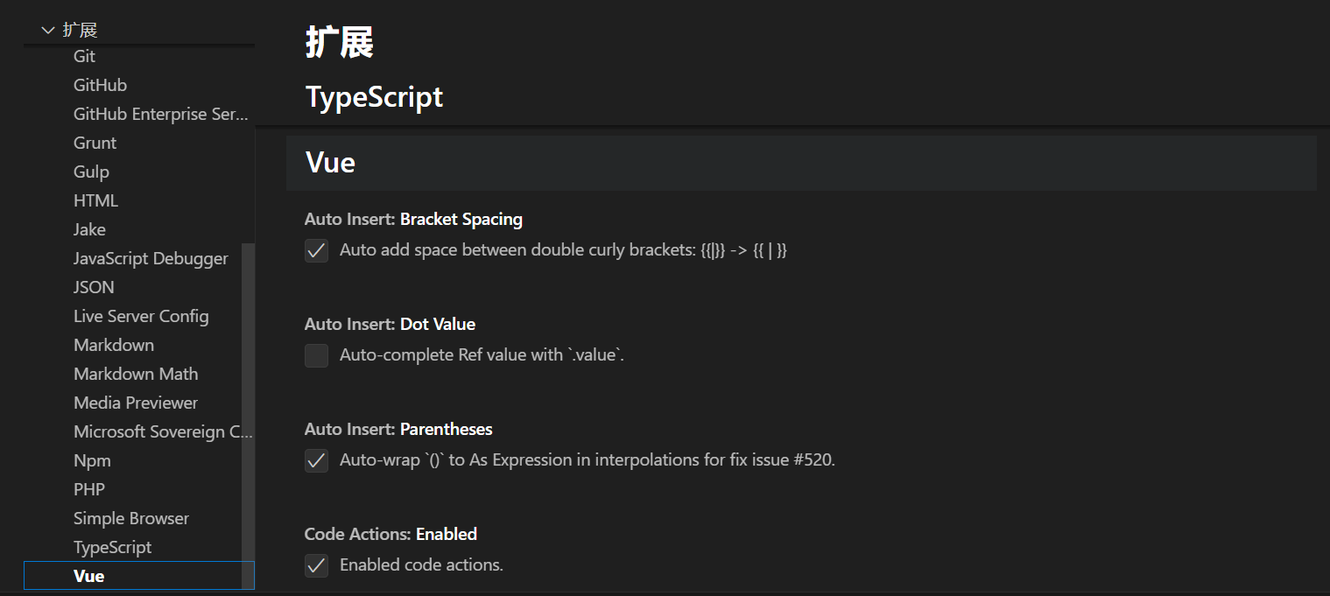Toggle the Auto Insert Parentheses checkbox
Screen dimensions: 1330x596
tap(316, 460)
